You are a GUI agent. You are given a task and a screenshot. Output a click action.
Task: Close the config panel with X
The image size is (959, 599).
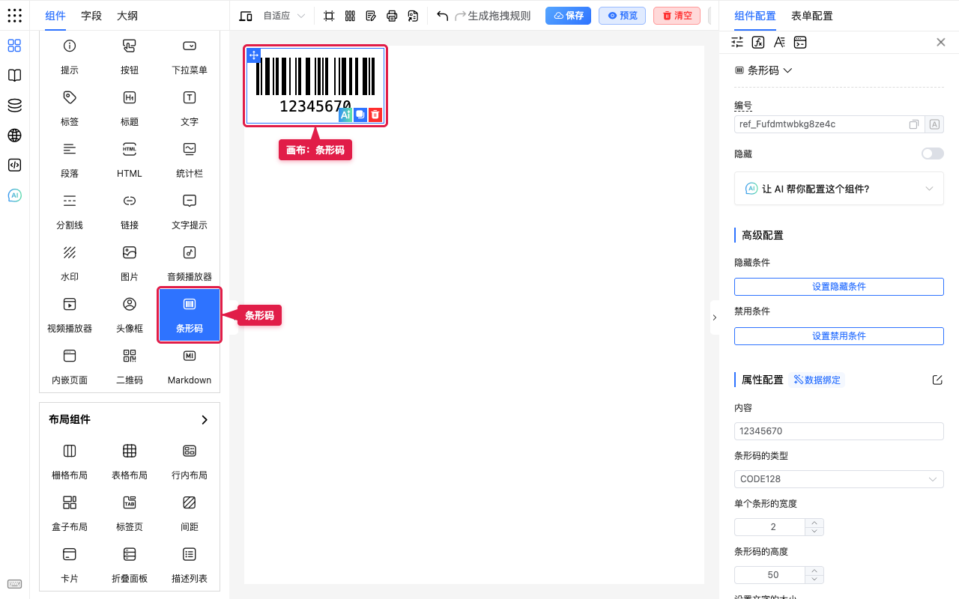pyautogui.click(x=941, y=42)
